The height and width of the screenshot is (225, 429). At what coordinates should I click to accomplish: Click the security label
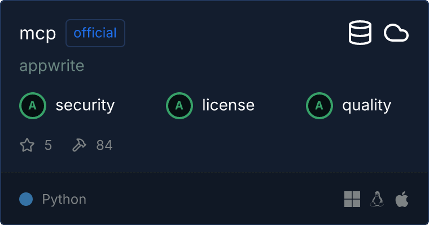pyautogui.click(x=85, y=105)
